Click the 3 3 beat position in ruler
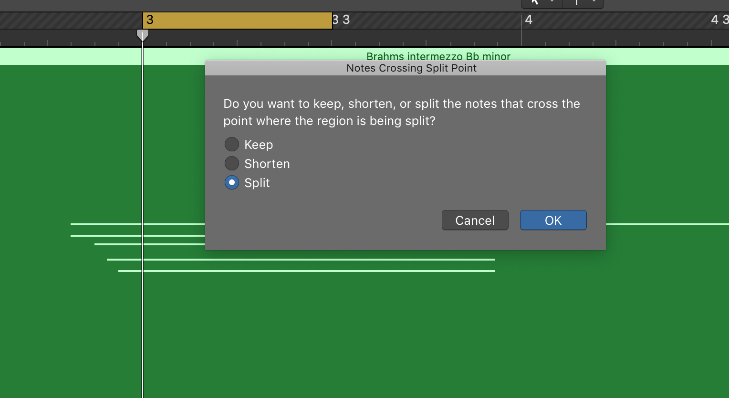This screenshot has width=729, height=398. [x=342, y=20]
